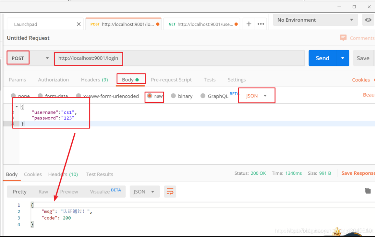Open the response Cookies tab
This screenshot has height=237, width=375.
coord(33,174)
